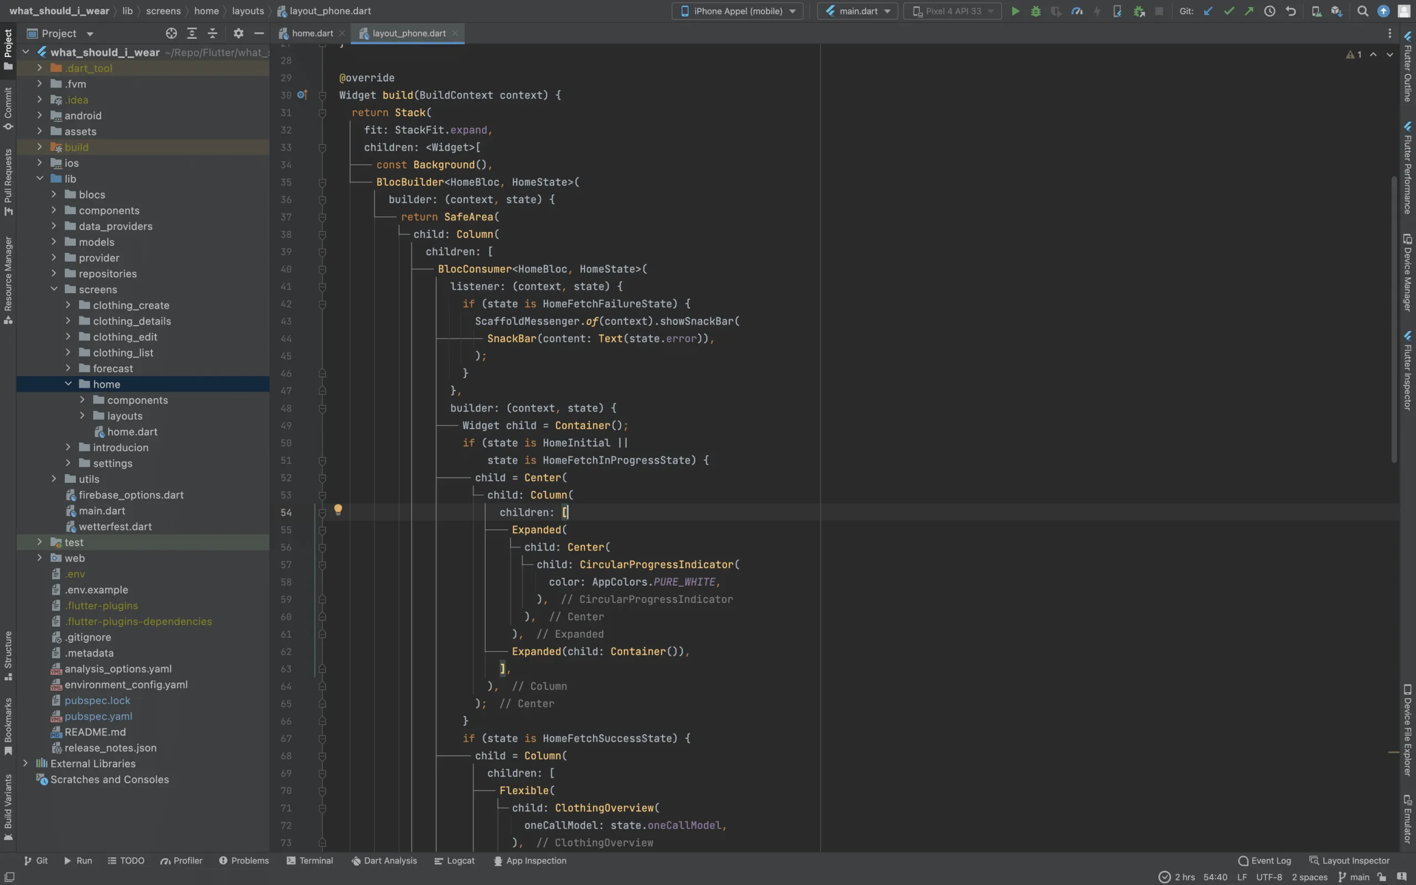Push commits with the Git push arrow icon
The height and width of the screenshot is (885, 1416).
[1250, 11]
